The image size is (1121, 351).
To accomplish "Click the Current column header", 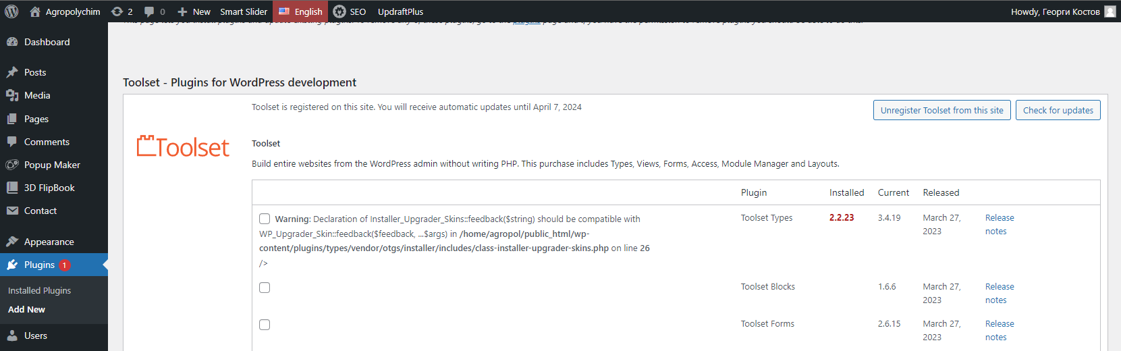I will click(894, 192).
